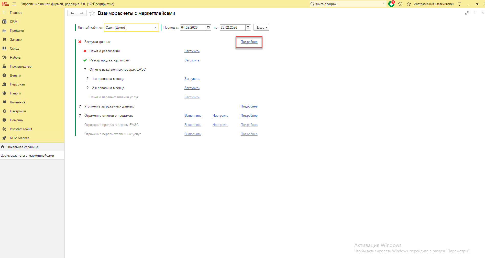The width and height of the screenshot is (485, 258).
Task: Open the Деньги section
Action: 15,75
